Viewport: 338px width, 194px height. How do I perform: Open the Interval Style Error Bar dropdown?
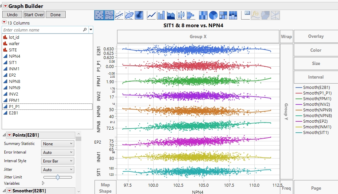click(x=57, y=161)
